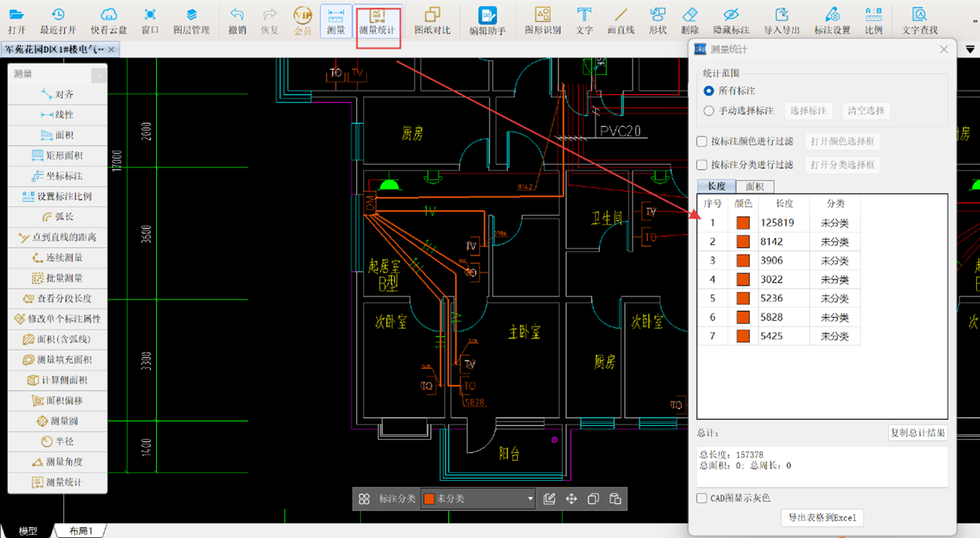
Task: Switch to the 布局1 layout tab
Action: click(80, 531)
